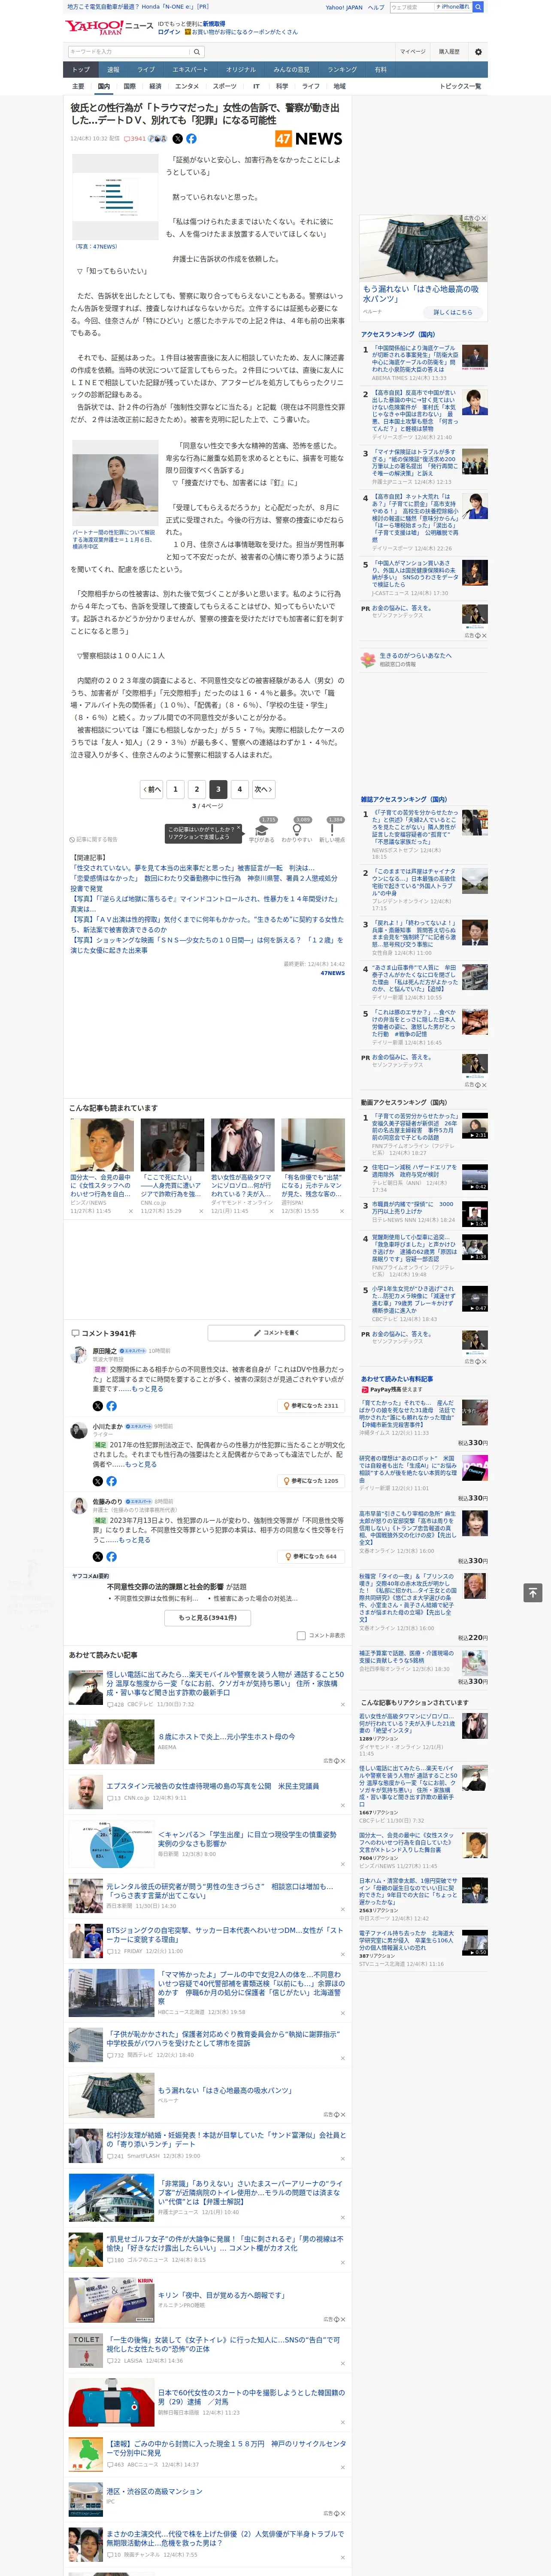Open BTSジョングク recommended article
The width and height of the screenshot is (551, 2576).
[x=224, y=1934]
